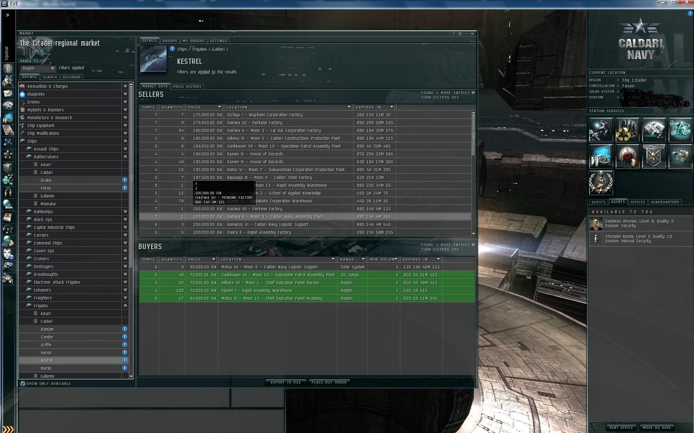Open Wallet ISK icon in sidebar
The image size is (694, 433).
point(8,179)
